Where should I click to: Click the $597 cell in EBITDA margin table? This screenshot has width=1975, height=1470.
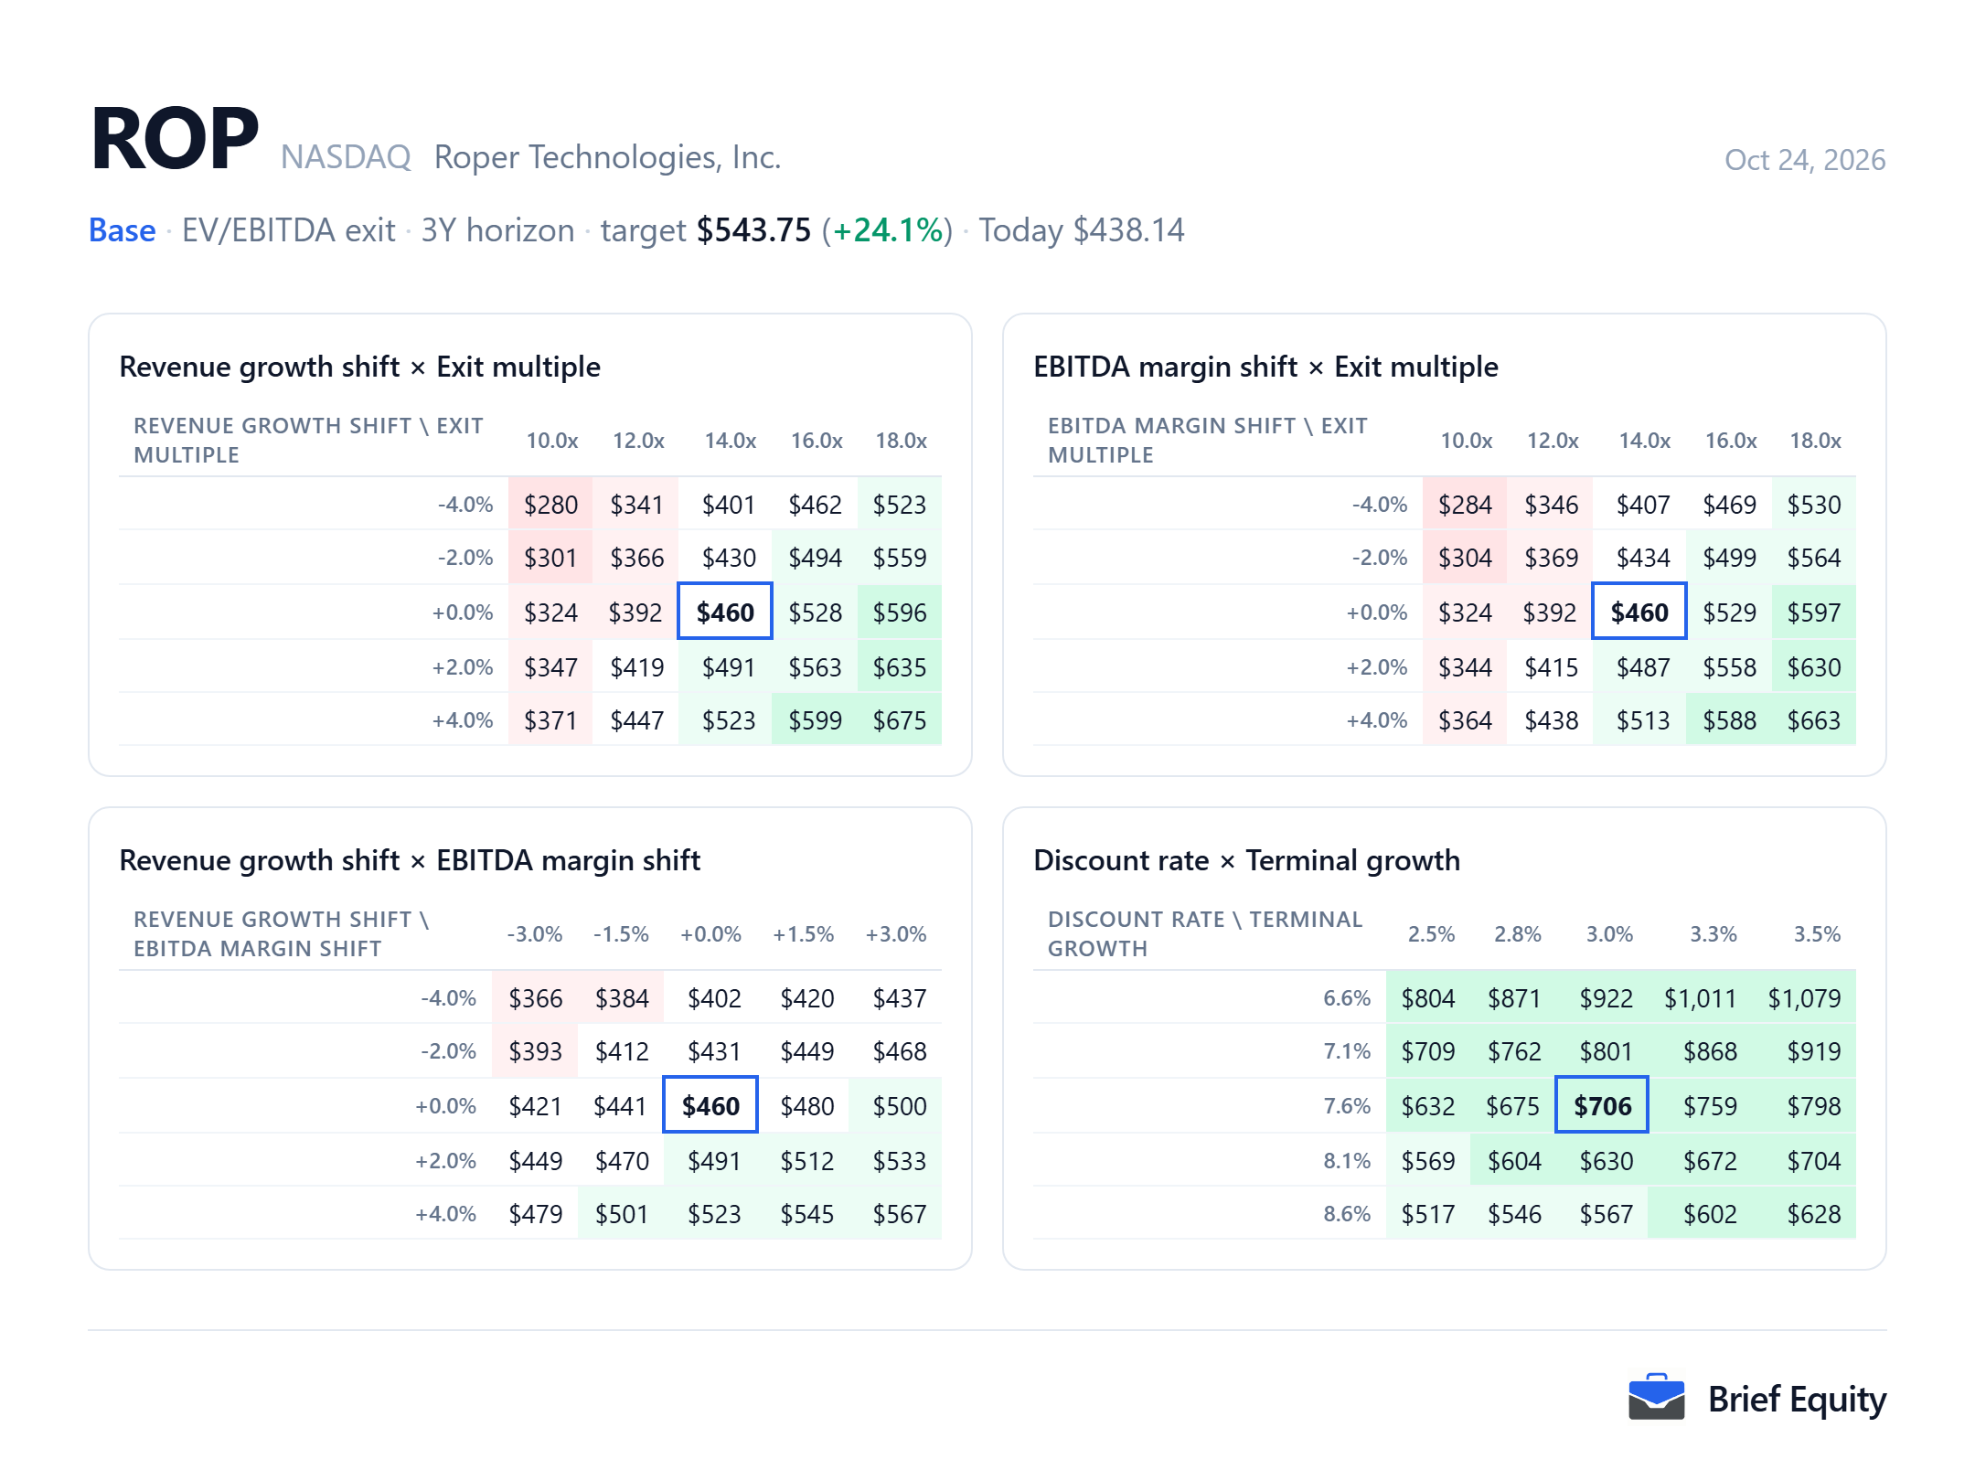(1814, 612)
